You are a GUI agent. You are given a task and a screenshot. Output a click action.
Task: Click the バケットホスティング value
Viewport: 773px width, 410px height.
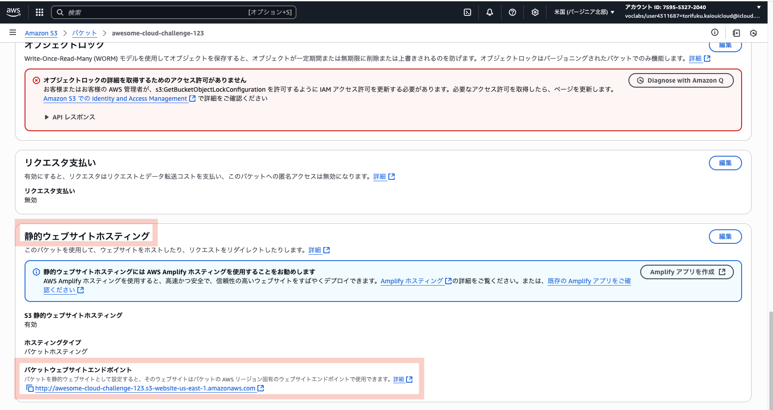click(x=56, y=352)
